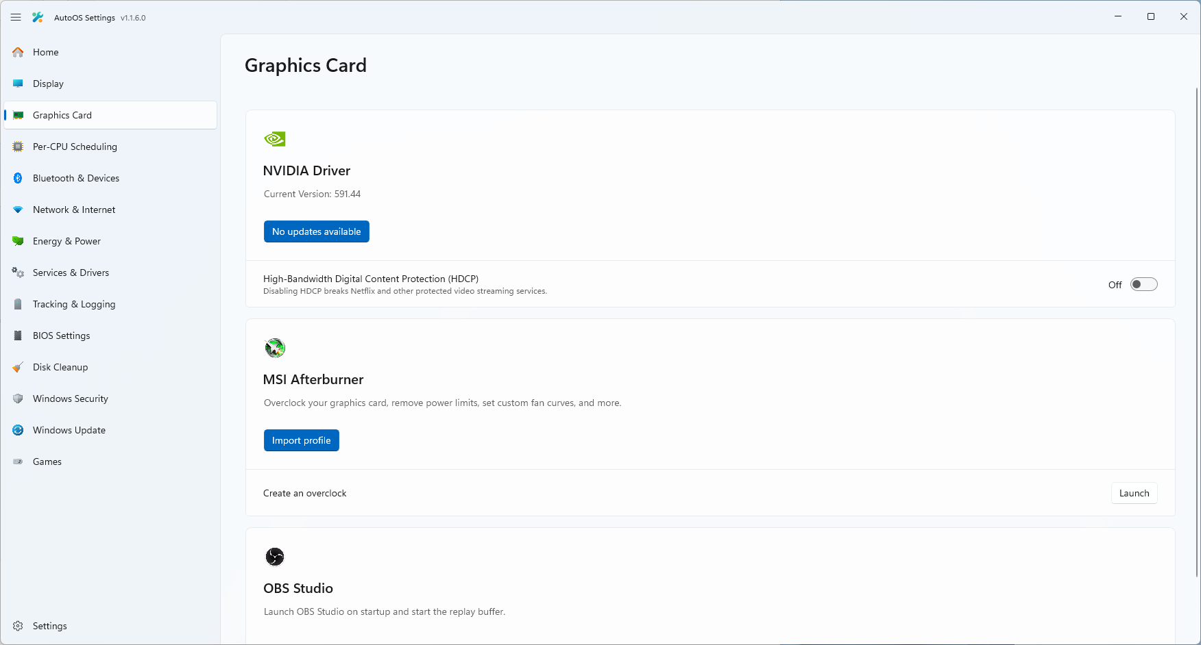Open BIOS Settings page
This screenshot has width=1201, height=645.
[110, 336]
